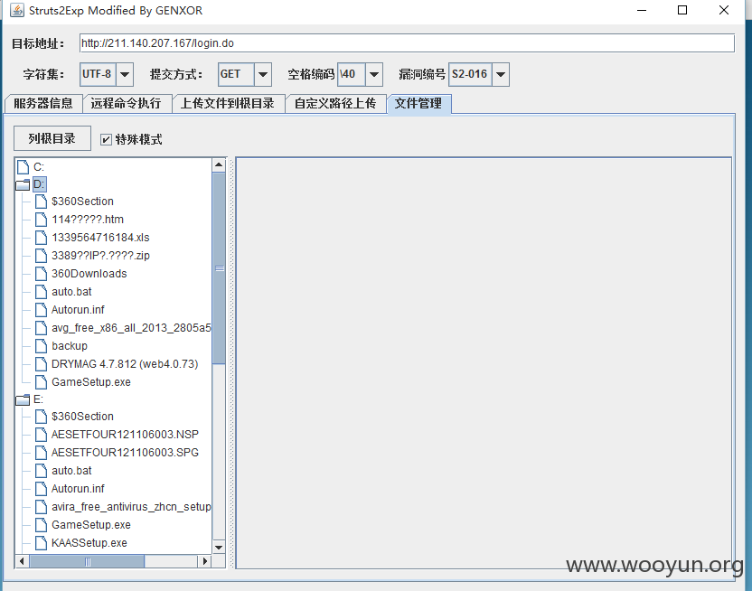Image resolution: width=752 pixels, height=591 pixels.
Task: Select the D: node label
Action: 39,184
